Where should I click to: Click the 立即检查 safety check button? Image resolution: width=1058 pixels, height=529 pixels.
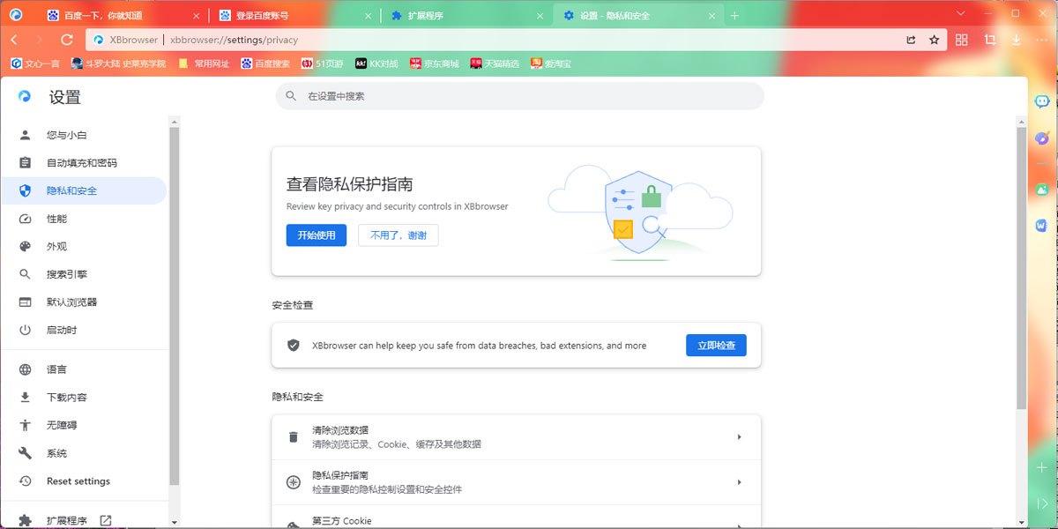point(716,345)
